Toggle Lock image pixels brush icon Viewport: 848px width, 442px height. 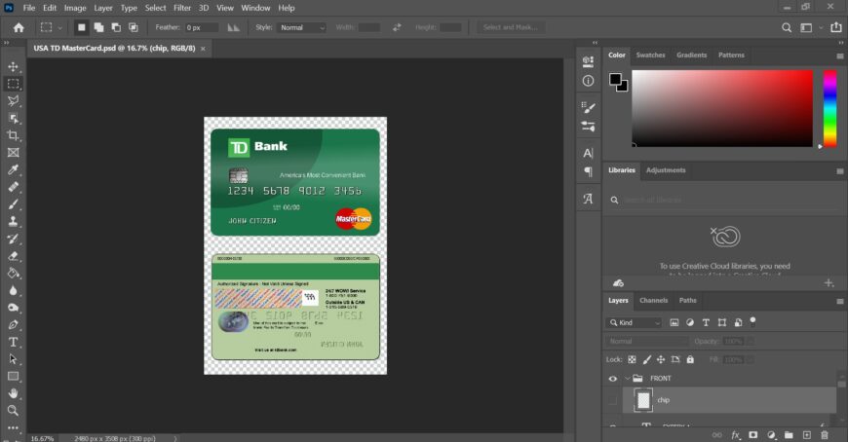tap(647, 359)
